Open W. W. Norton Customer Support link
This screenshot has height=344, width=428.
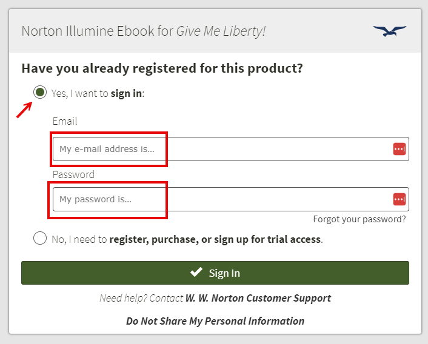[x=258, y=298]
